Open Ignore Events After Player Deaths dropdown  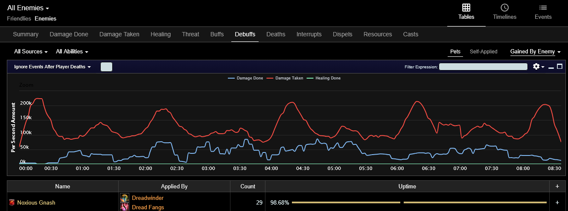point(52,67)
